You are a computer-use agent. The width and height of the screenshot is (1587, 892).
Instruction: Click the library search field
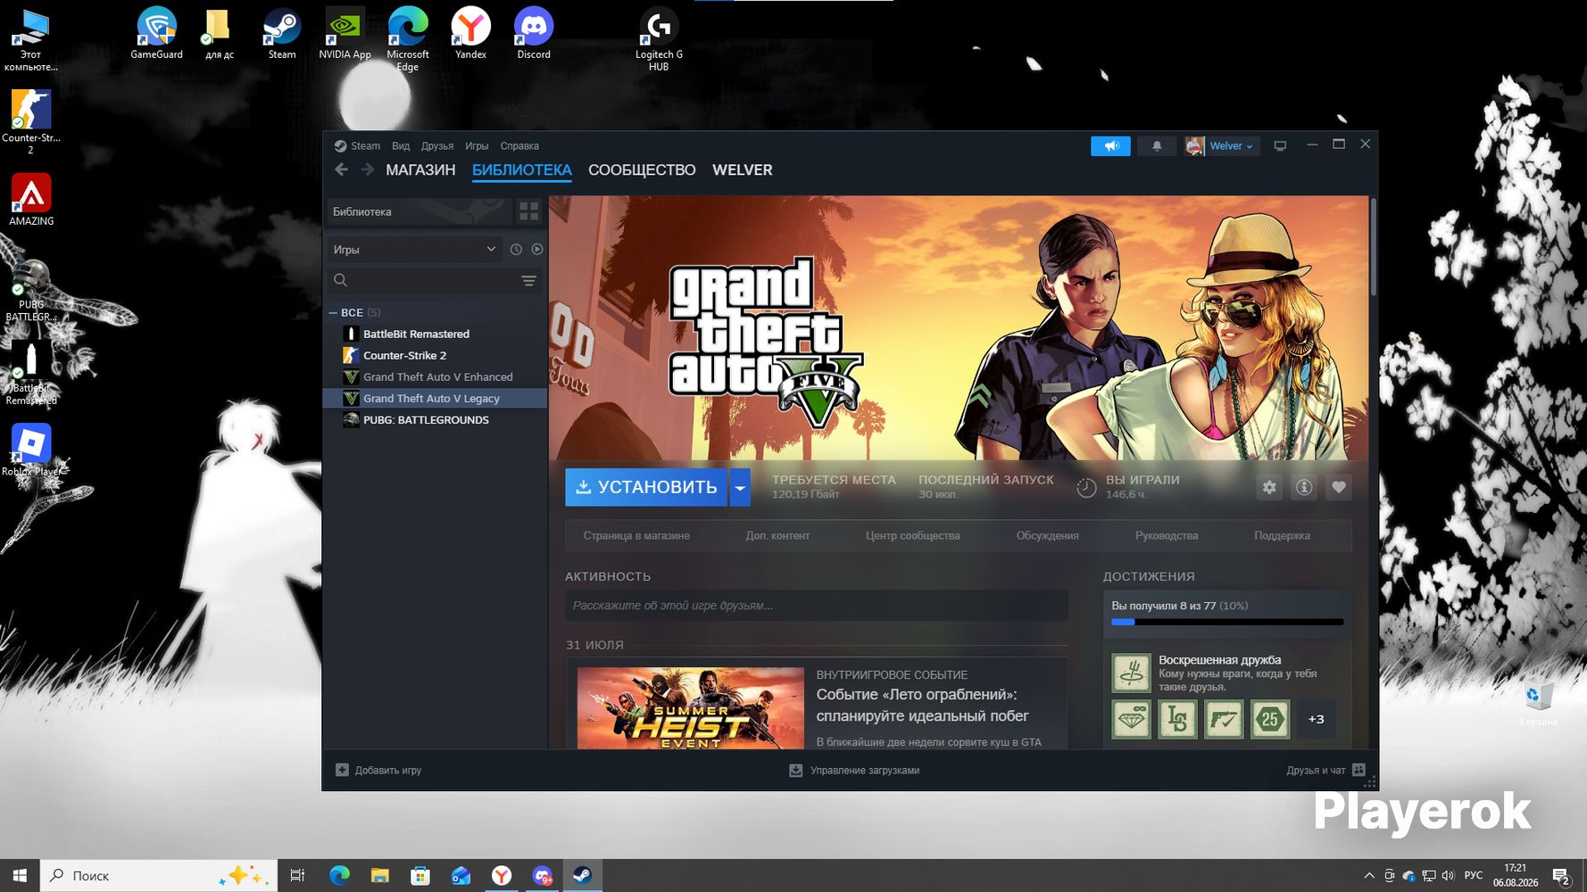(x=435, y=280)
